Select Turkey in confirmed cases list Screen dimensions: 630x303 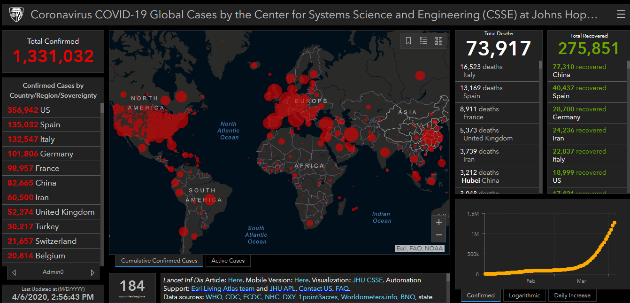click(x=51, y=226)
